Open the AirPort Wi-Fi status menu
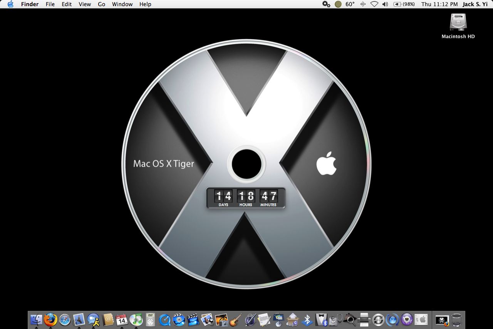Image resolution: width=493 pixels, height=329 pixels. point(374,4)
